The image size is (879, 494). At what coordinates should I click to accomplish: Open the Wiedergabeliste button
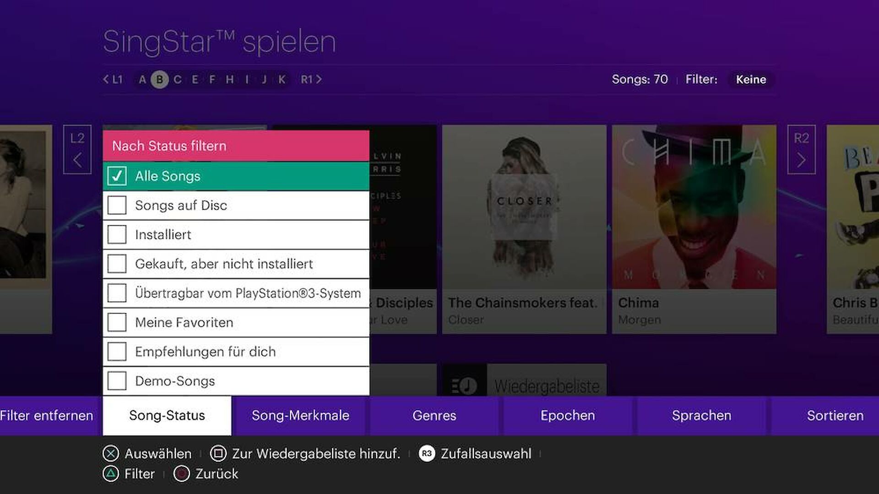524,381
